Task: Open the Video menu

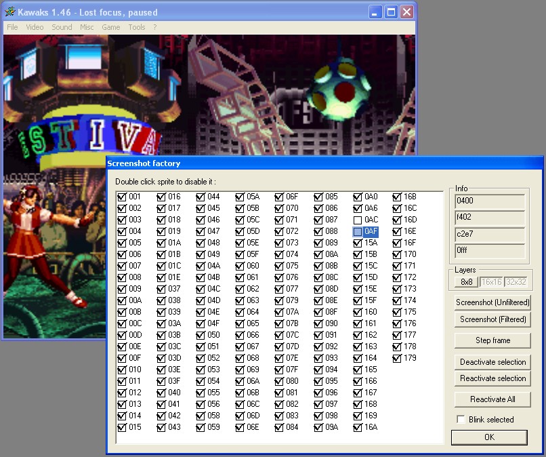Action: pyautogui.click(x=35, y=27)
